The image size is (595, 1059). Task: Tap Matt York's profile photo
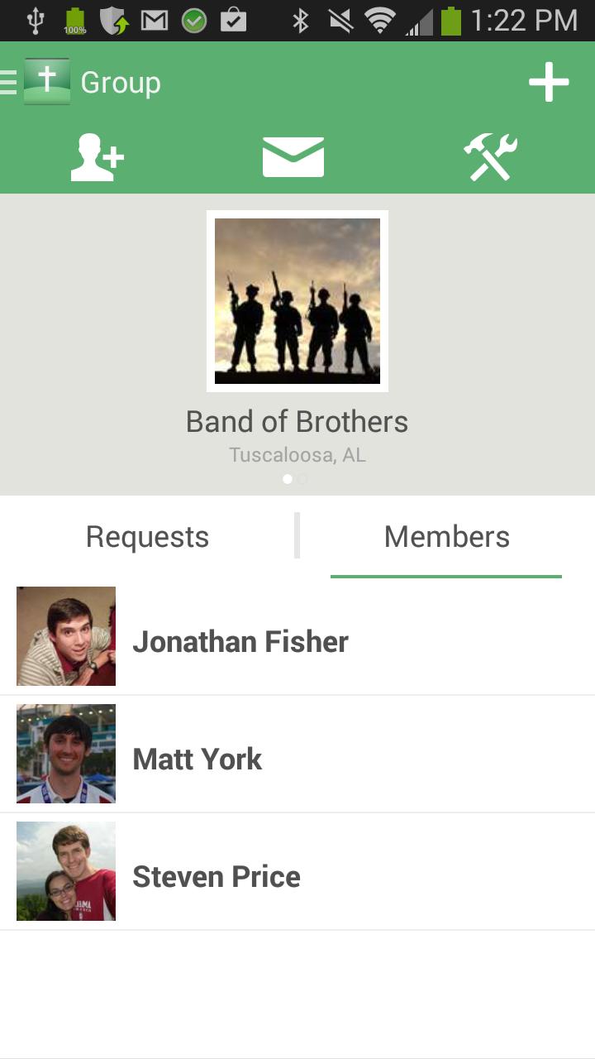pyautogui.click(x=66, y=754)
